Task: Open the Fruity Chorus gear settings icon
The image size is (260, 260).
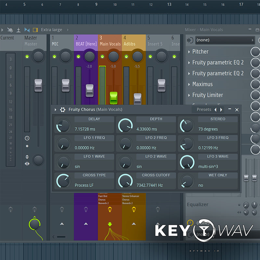Action: pos(63,110)
